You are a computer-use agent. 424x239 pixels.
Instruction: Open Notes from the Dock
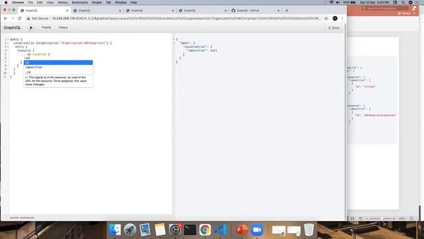coord(160,230)
